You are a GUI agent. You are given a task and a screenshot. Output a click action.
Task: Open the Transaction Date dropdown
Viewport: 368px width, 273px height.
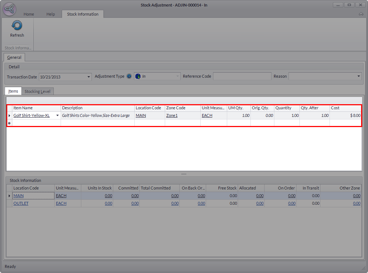pyautogui.click(x=89, y=77)
